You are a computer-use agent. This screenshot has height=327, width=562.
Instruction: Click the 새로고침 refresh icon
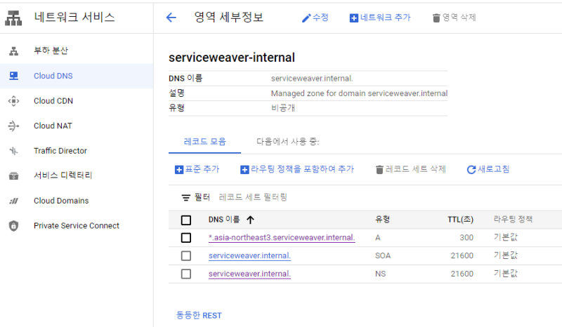[471, 169]
